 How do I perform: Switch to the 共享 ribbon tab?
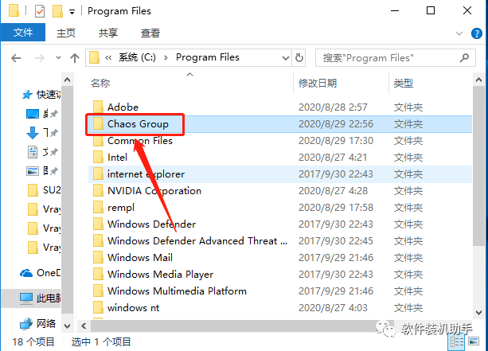[108, 33]
